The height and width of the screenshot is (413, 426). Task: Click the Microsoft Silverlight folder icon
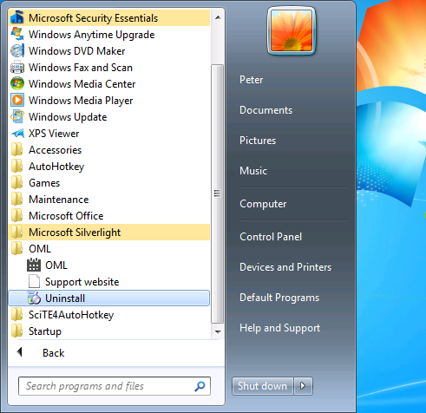(x=17, y=233)
